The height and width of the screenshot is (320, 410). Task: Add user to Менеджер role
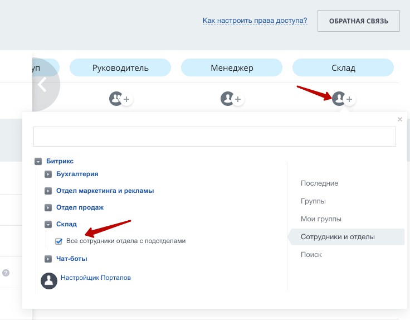(x=238, y=99)
